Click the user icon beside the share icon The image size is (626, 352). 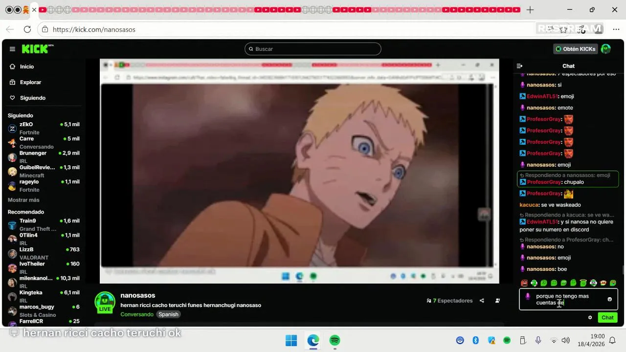point(497,301)
